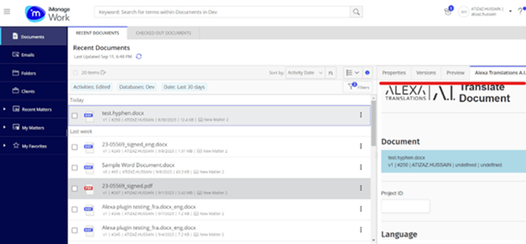Image resolution: width=526 pixels, height=244 pixels.
Task: Open My Favorites in the sidebar
Action: [x=33, y=146]
